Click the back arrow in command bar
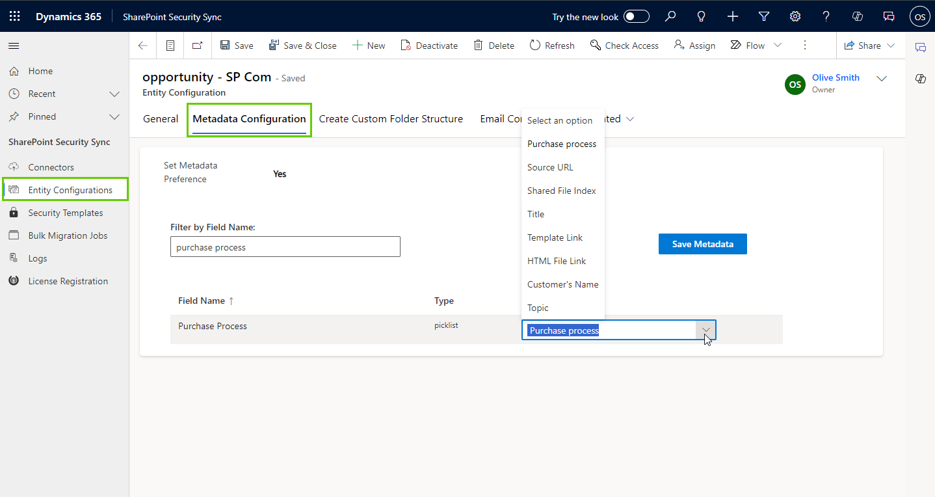The width and height of the screenshot is (935, 497). [x=143, y=46]
